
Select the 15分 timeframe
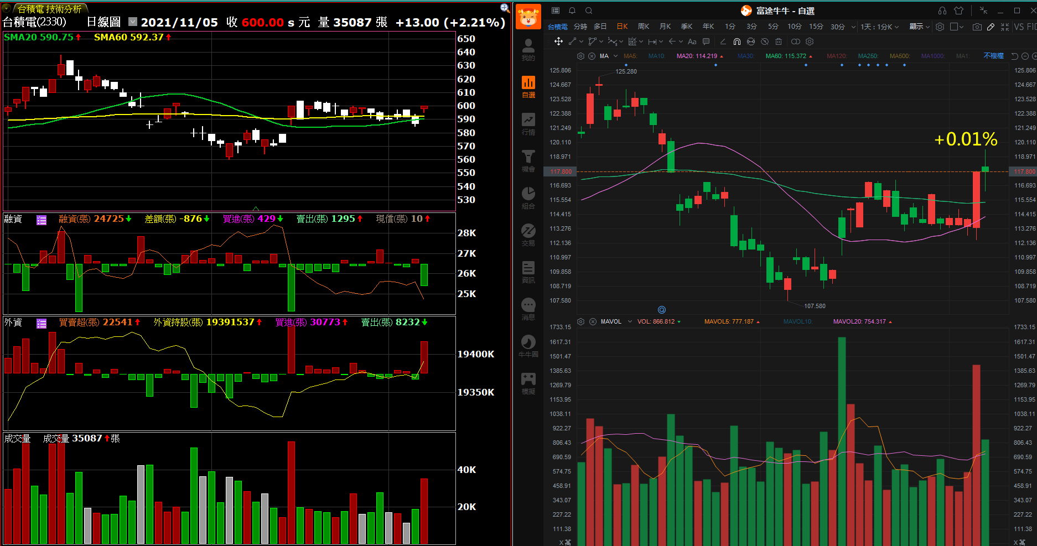tap(816, 27)
